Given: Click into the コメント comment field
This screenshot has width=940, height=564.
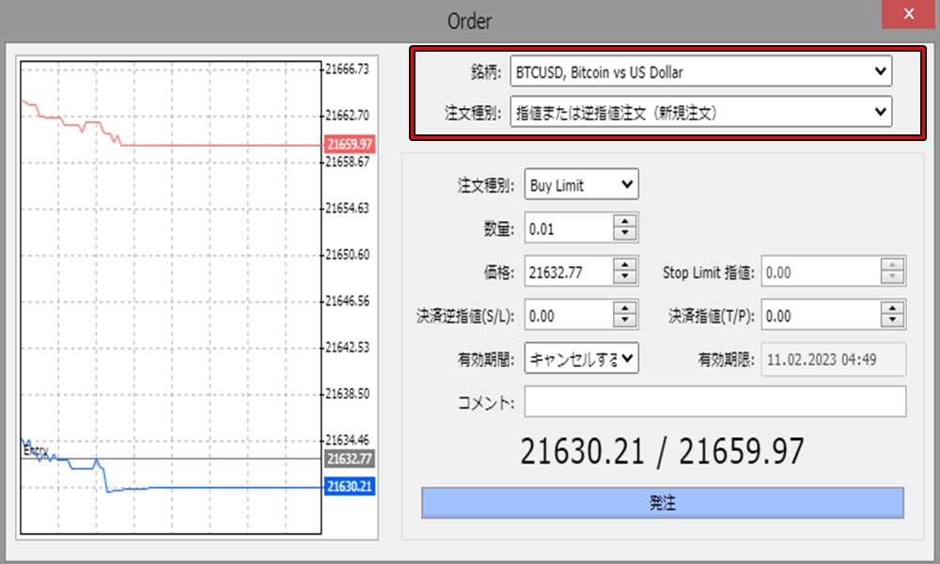Looking at the screenshot, I should click(714, 400).
